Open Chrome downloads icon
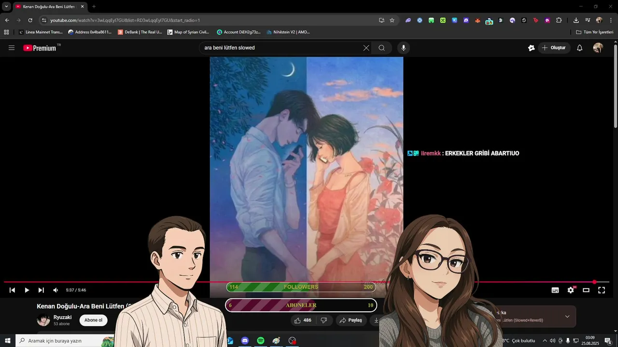The image size is (618, 347). coord(576,20)
